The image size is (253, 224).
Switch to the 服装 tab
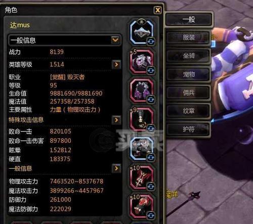pos(189,37)
